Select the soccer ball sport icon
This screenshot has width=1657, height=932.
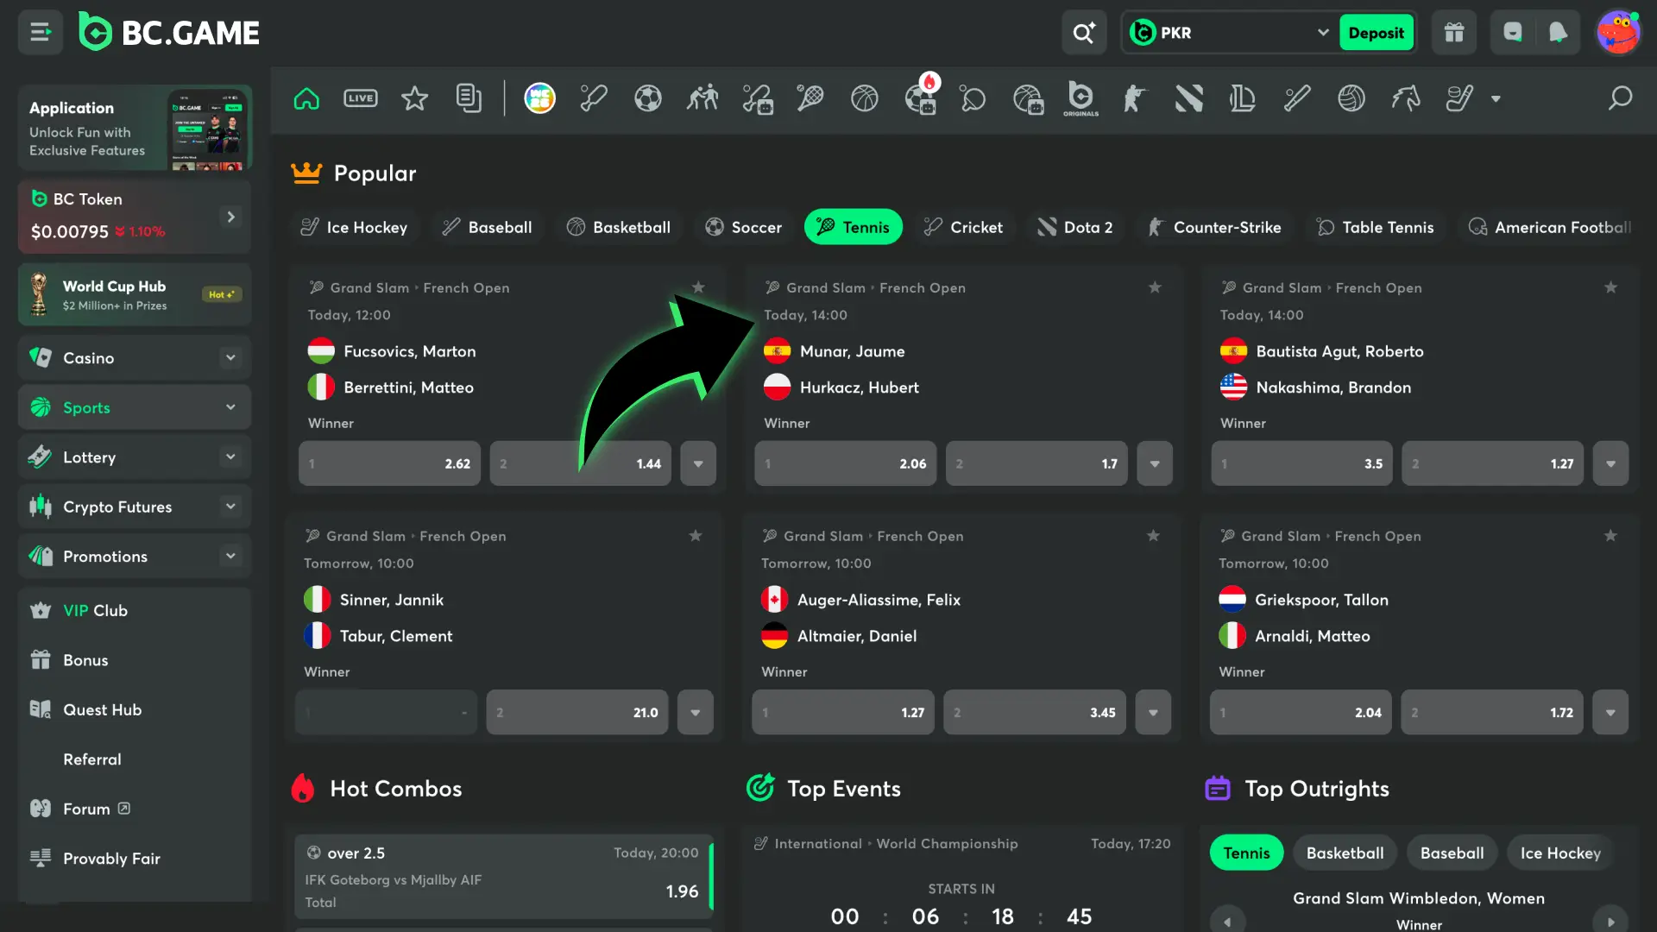tap(648, 98)
